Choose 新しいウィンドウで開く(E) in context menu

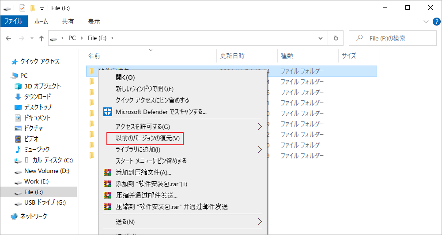(x=183, y=89)
